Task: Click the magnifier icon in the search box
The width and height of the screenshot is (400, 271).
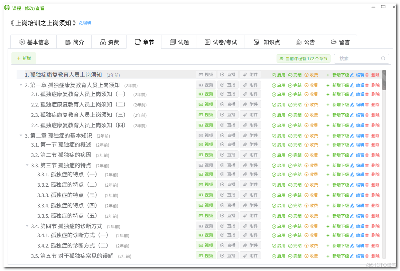Action: click(383, 58)
